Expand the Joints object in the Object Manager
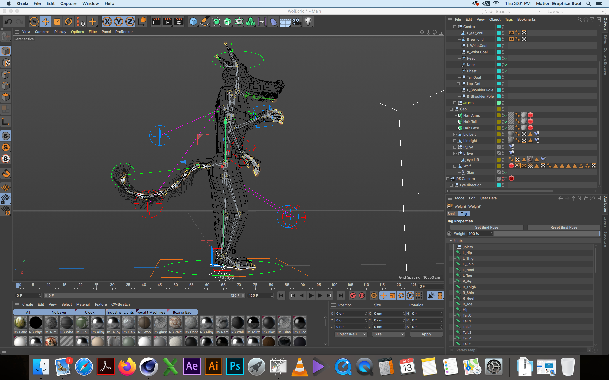The image size is (609, 380). pyautogui.click(x=455, y=103)
